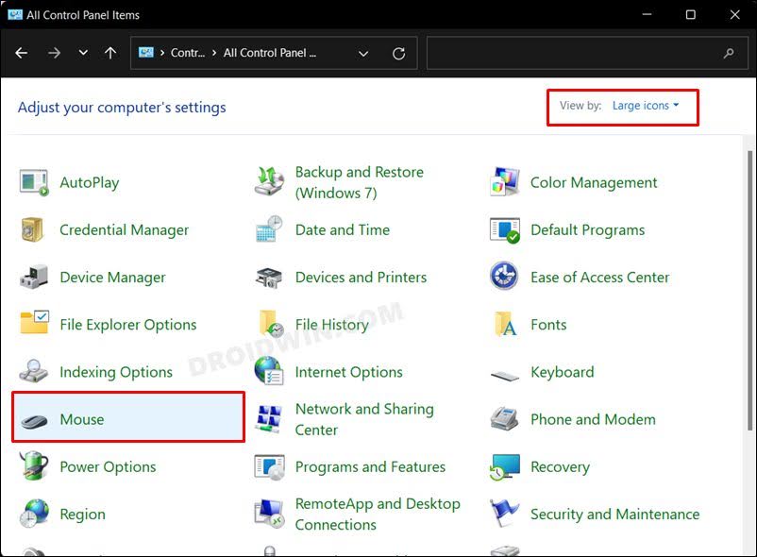Image resolution: width=757 pixels, height=557 pixels.
Task: Click the Default Programs icon
Action: point(504,229)
